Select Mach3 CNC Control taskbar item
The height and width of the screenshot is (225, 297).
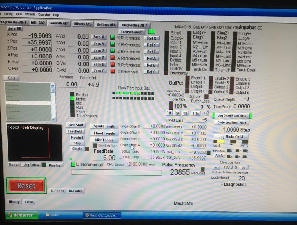click(102, 215)
